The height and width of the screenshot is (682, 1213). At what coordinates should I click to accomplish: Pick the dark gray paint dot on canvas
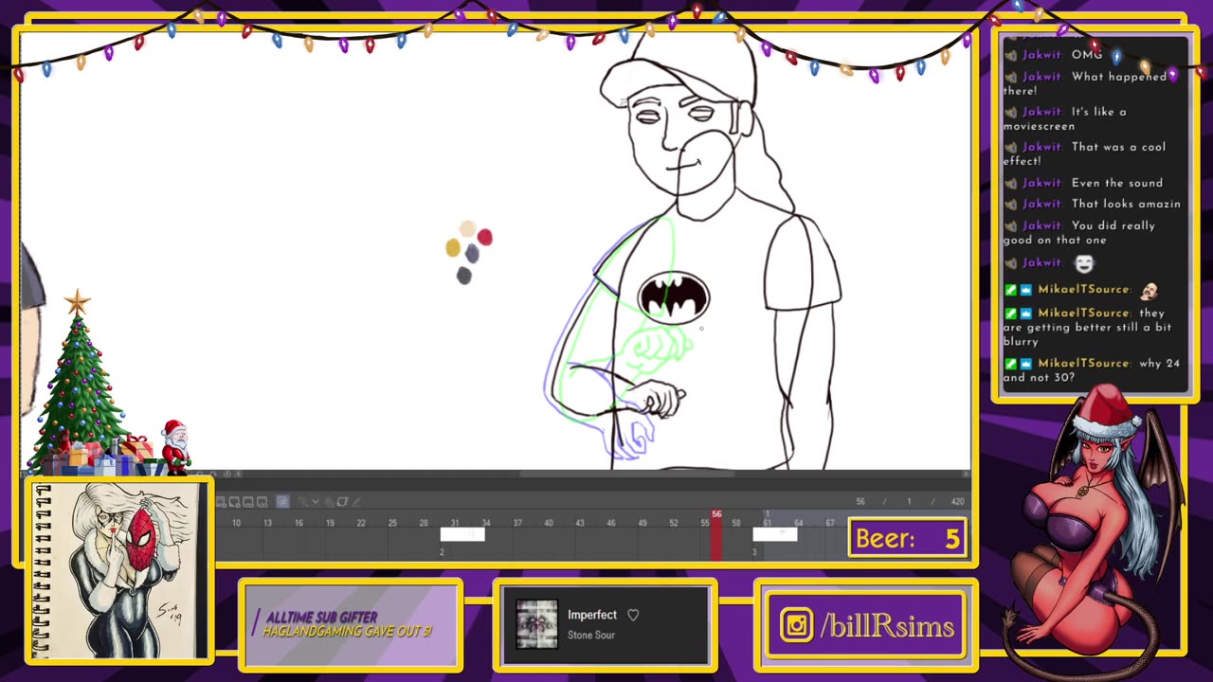(x=463, y=276)
